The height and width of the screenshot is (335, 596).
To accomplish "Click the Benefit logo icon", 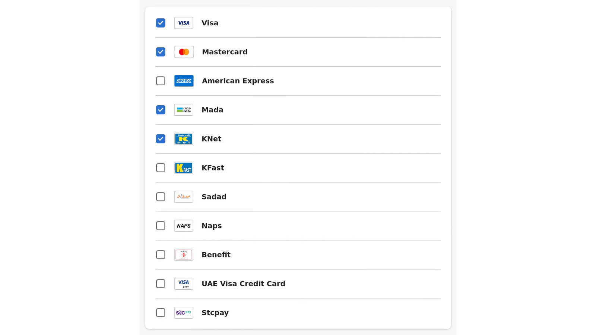I will (x=184, y=255).
